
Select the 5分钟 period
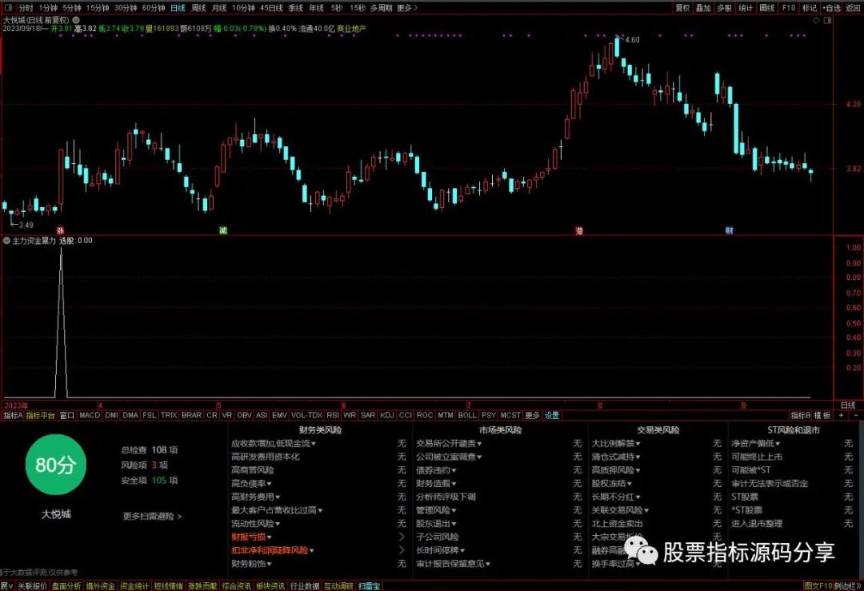(x=72, y=8)
